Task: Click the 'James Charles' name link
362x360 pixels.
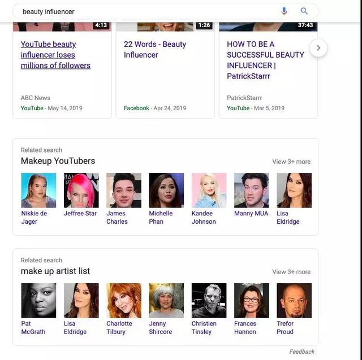Action: click(117, 217)
